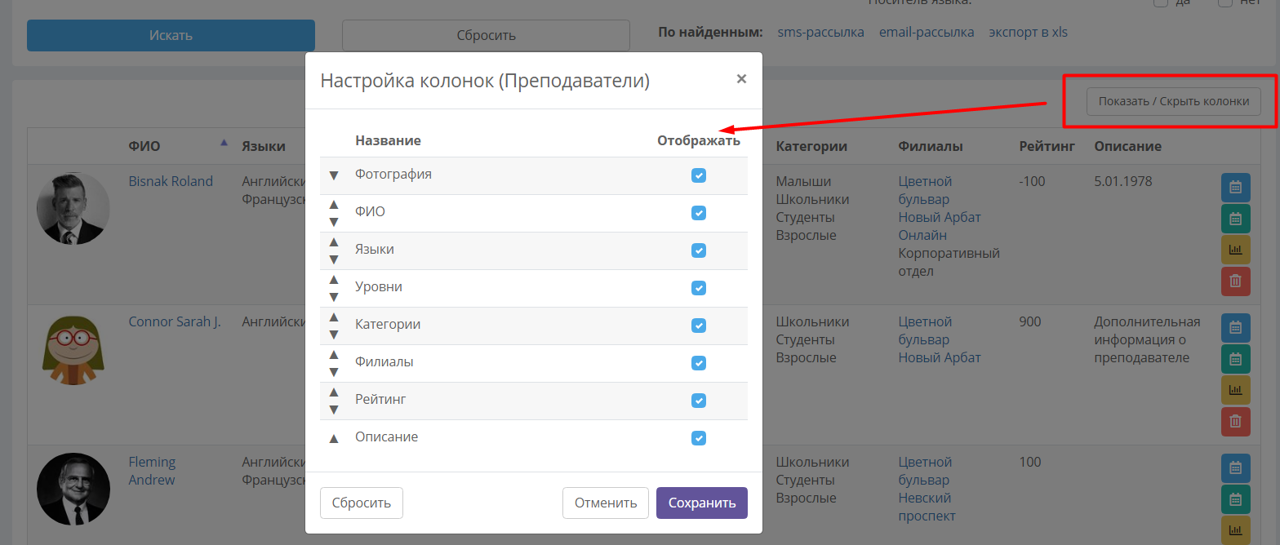
Task: Move Языки row down with arrow
Action: click(x=333, y=259)
